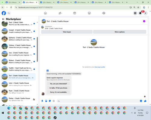This screenshot has height=120, width=151.
Task: Open Ryan - 2 beds 2 baths House chat
Action: coord(18,92)
